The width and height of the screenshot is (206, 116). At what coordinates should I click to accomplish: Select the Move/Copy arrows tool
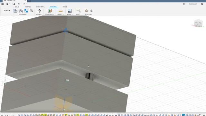pos(39,11)
